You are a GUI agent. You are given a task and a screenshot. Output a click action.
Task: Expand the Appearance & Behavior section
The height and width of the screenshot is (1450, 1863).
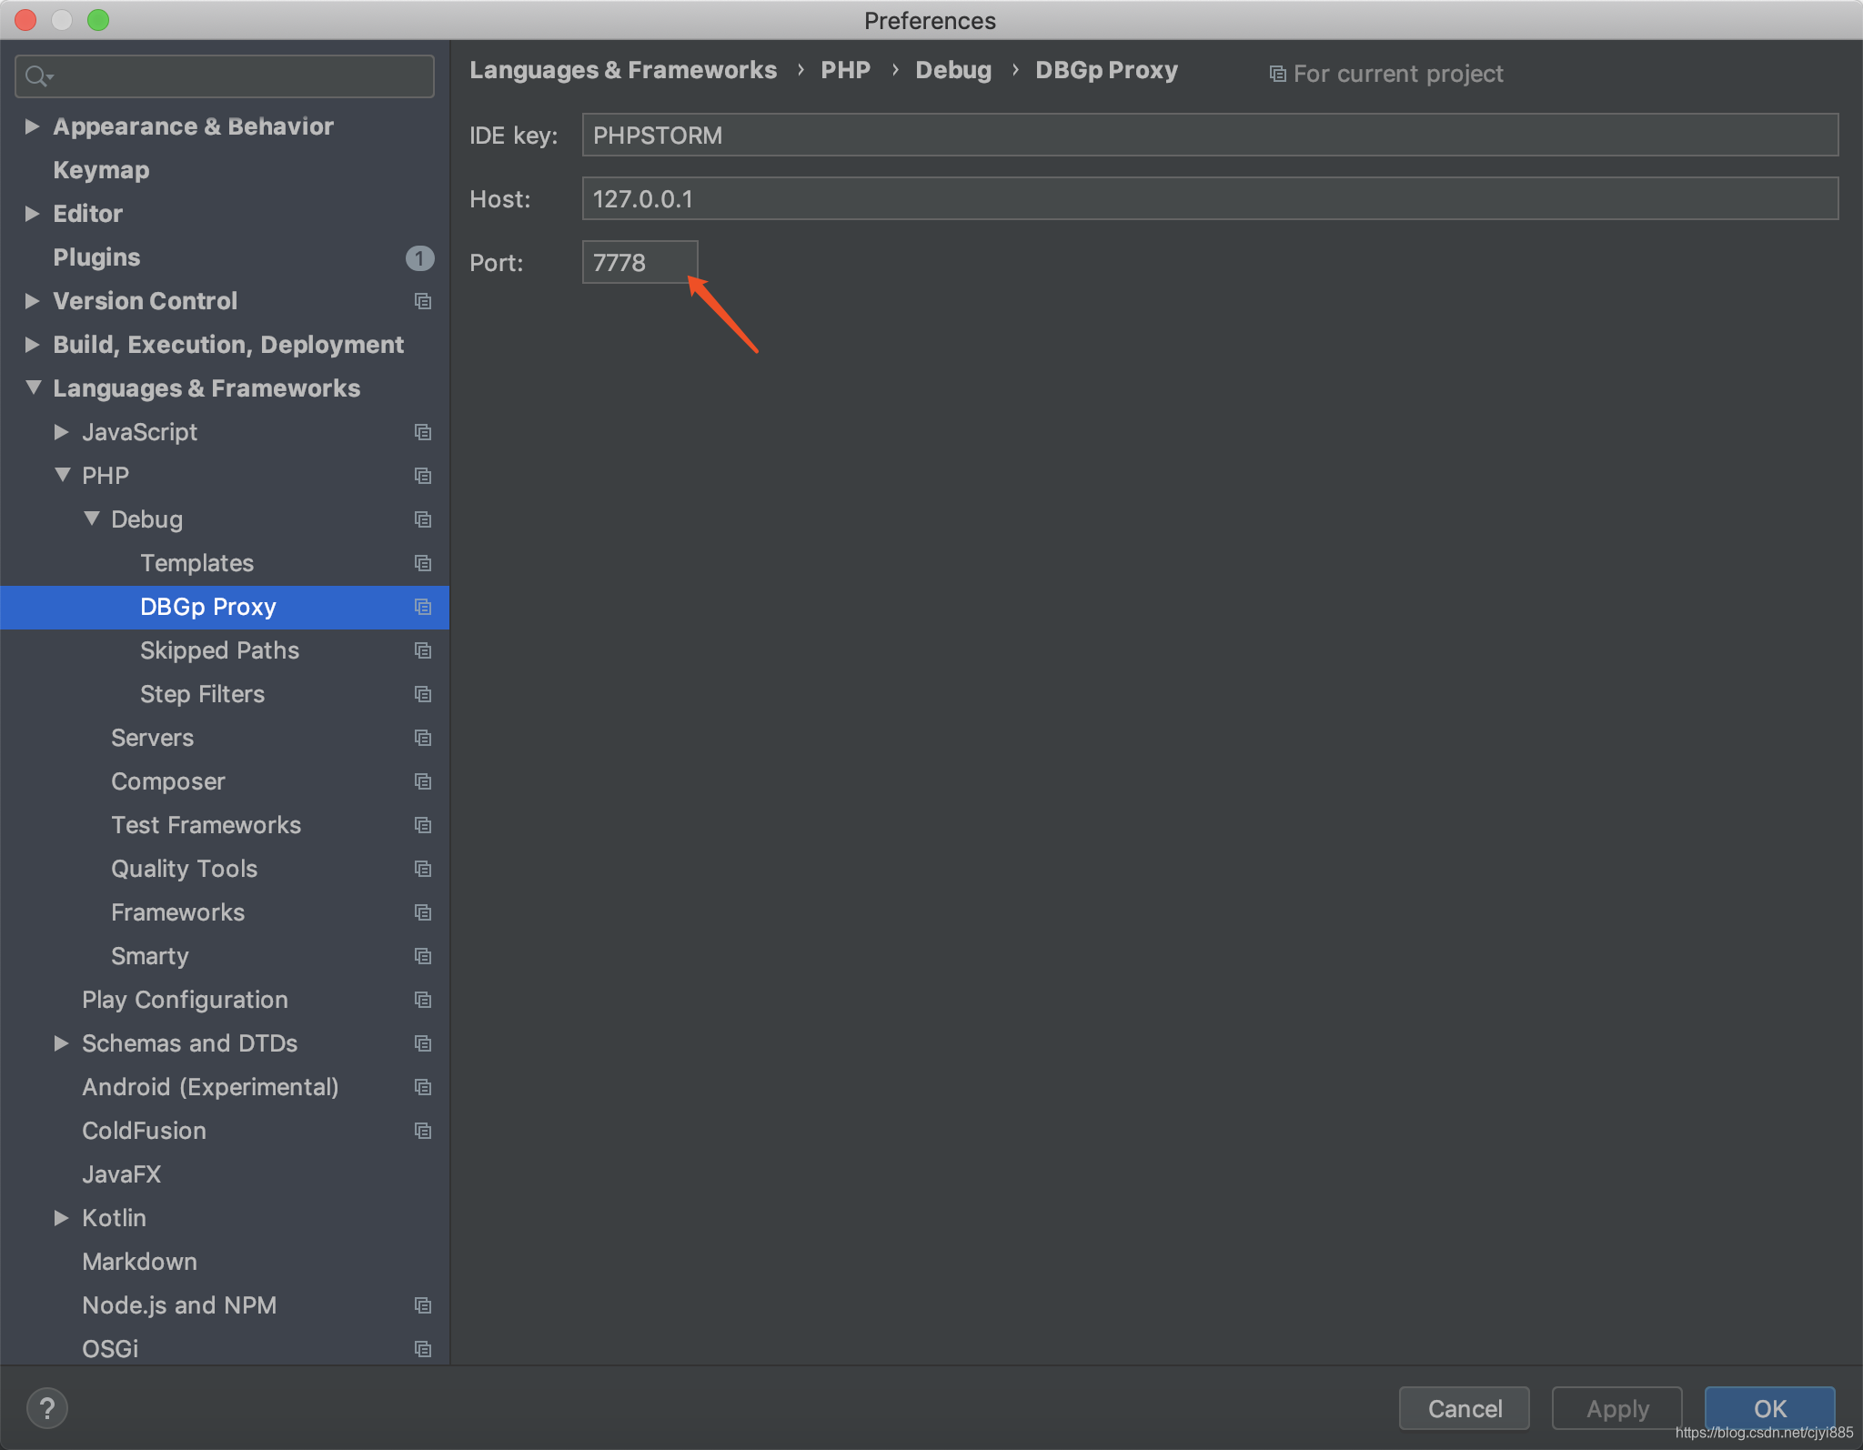coord(33,126)
